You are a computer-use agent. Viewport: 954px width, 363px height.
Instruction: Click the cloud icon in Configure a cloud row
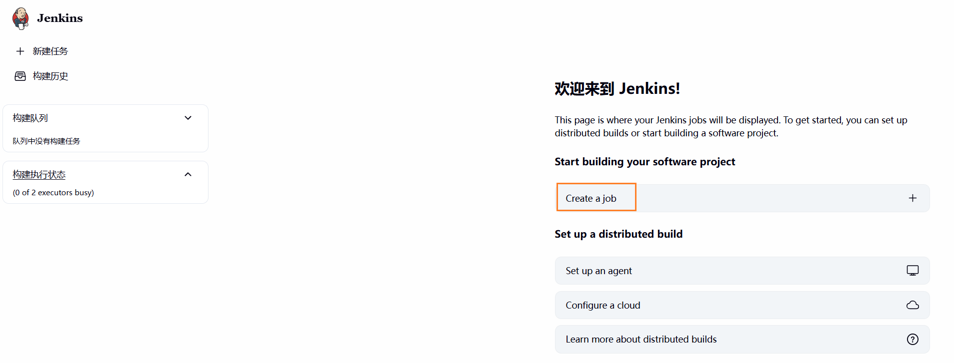pyautogui.click(x=912, y=305)
